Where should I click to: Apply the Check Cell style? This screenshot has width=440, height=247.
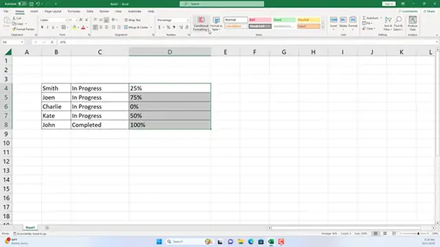point(260,26)
